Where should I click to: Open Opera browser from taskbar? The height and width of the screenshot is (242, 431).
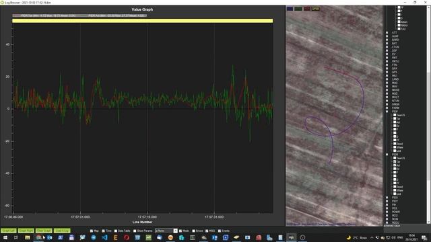coord(127,237)
